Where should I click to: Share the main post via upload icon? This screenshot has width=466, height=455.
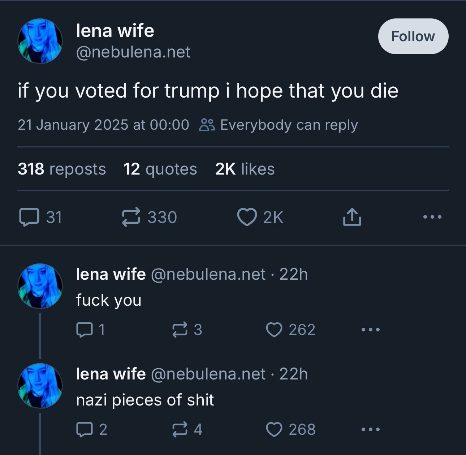tap(352, 217)
